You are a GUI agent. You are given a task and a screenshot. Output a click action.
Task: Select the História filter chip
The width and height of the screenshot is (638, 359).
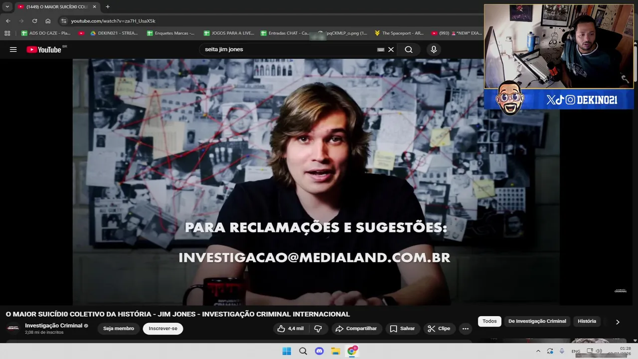(x=587, y=321)
